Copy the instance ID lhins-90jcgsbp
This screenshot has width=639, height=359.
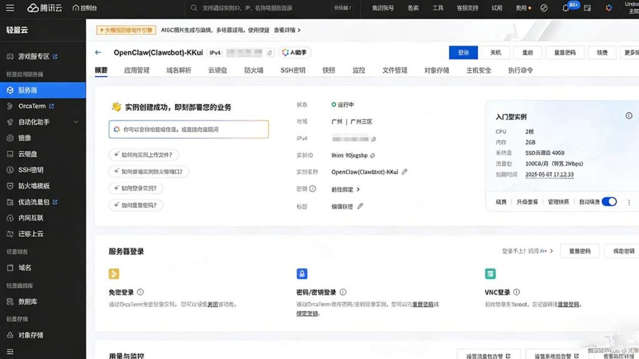[373, 155]
